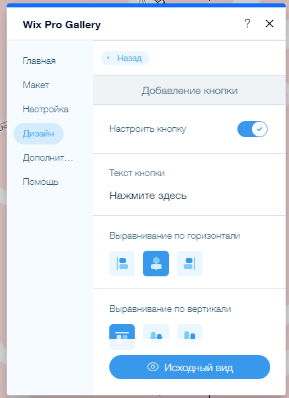Click the eye icon in Исходный вид
289x398 pixels.
point(153,367)
